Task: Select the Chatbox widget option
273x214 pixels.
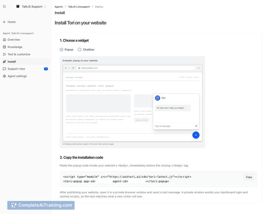Action: tap(86, 49)
